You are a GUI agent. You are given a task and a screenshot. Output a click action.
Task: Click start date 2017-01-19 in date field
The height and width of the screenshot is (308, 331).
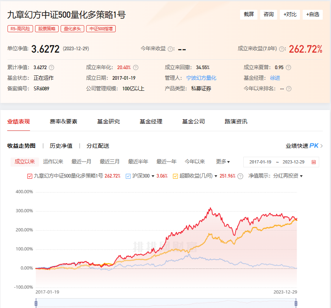pos(260,162)
